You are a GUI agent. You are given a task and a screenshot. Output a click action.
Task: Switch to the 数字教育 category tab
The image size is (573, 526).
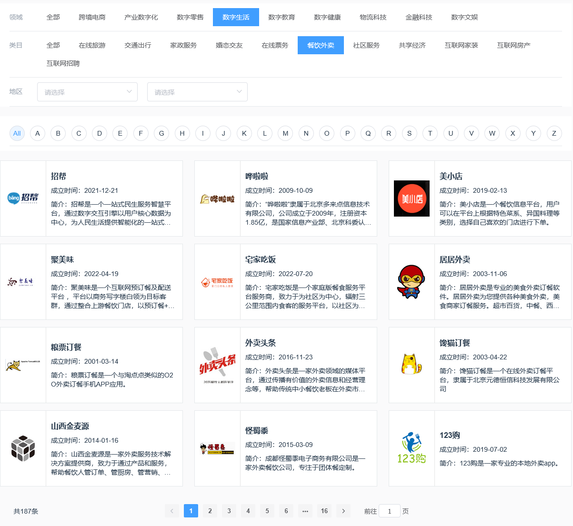(x=281, y=17)
